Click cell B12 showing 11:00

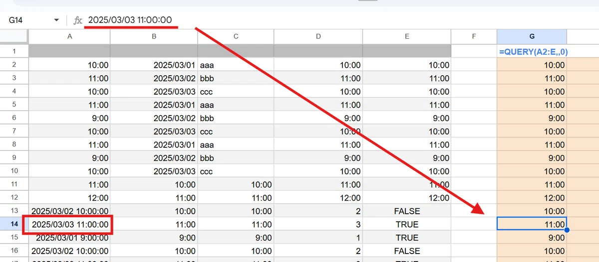tap(154, 198)
